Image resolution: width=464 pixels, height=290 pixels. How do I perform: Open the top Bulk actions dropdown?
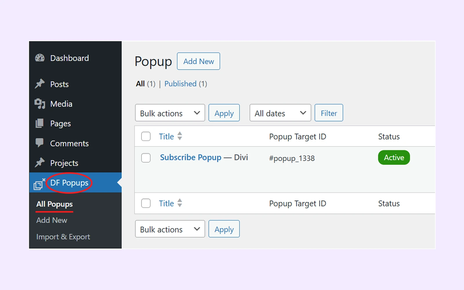coord(170,113)
